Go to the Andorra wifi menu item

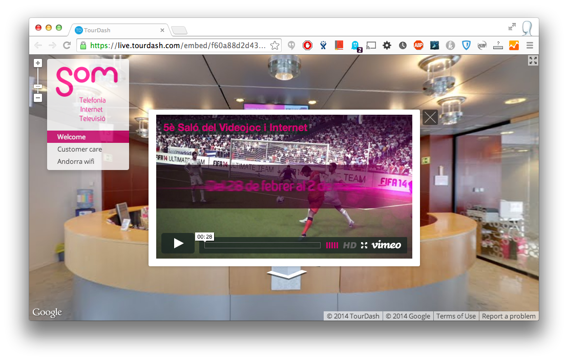pyautogui.click(x=88, y=161)
